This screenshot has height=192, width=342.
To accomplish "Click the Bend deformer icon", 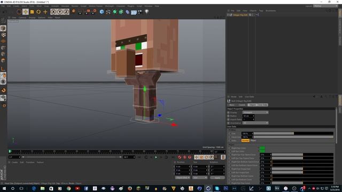I will click(128, 12).
